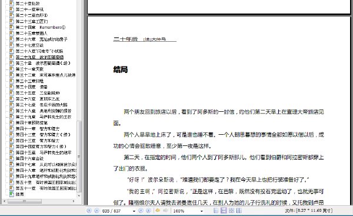Click the page number field 835 / 837
353x216 pixels.
(116, 211)
